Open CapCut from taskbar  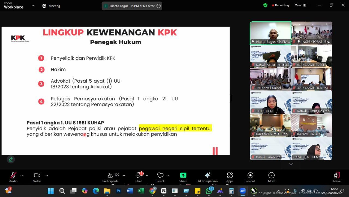(x=164, y=191)
